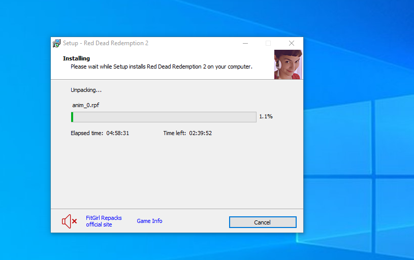The height and width of the screenshot is (260, 414).
Task: Click the portrait thumbnail in setup header
Action: click(x=289, y=64)
